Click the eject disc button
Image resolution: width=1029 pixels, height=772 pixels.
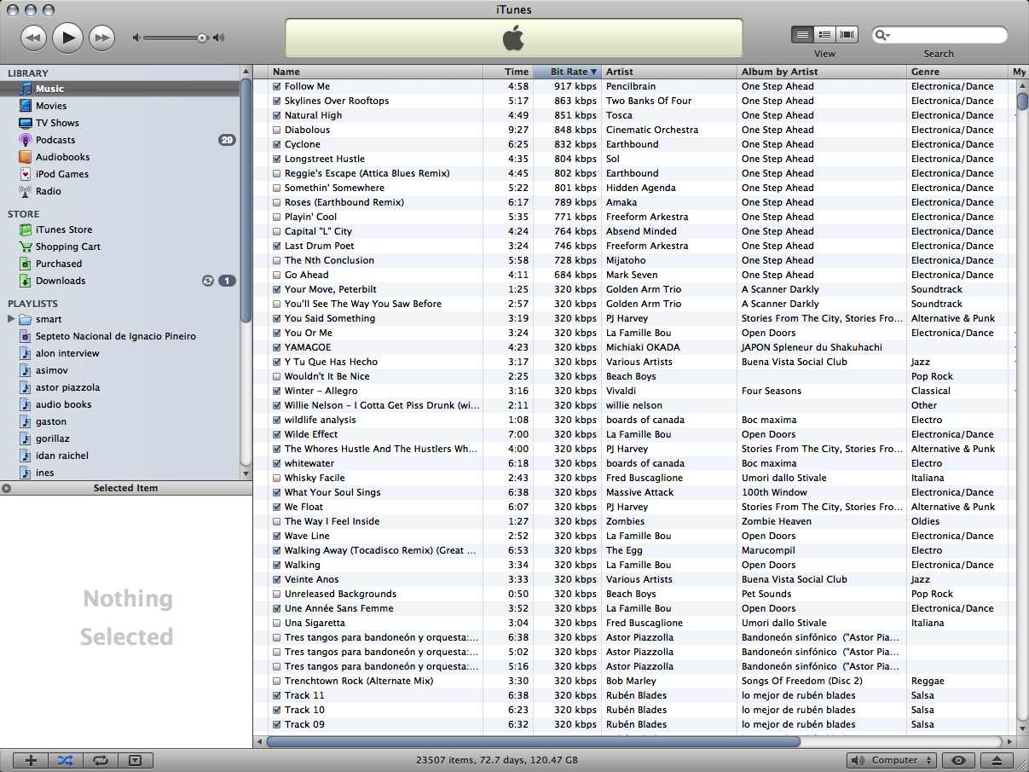997,760
